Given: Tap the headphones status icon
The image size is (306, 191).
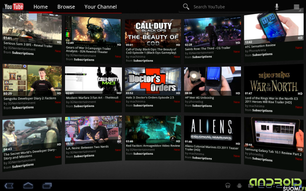Looking at the screenshot, I should pyautogui.click(x=228, y=185).
